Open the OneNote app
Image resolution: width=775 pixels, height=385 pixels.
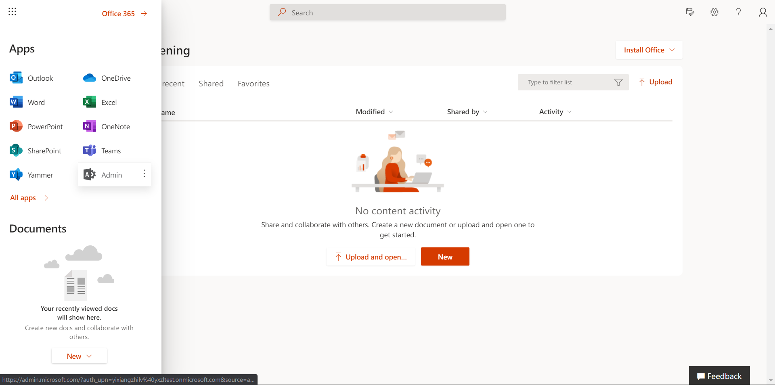pyautogui.click(x=107, y=126)
